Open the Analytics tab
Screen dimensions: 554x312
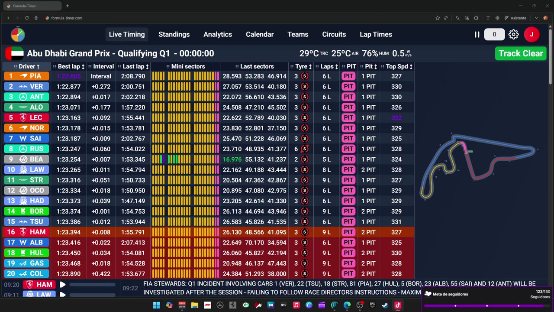point(218,35)
